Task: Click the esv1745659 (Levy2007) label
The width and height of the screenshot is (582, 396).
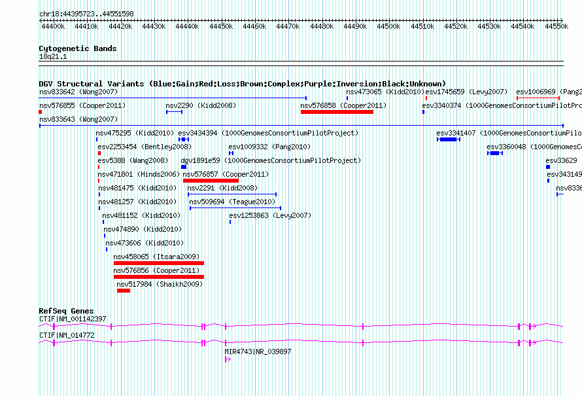Action: coord(466,92)
